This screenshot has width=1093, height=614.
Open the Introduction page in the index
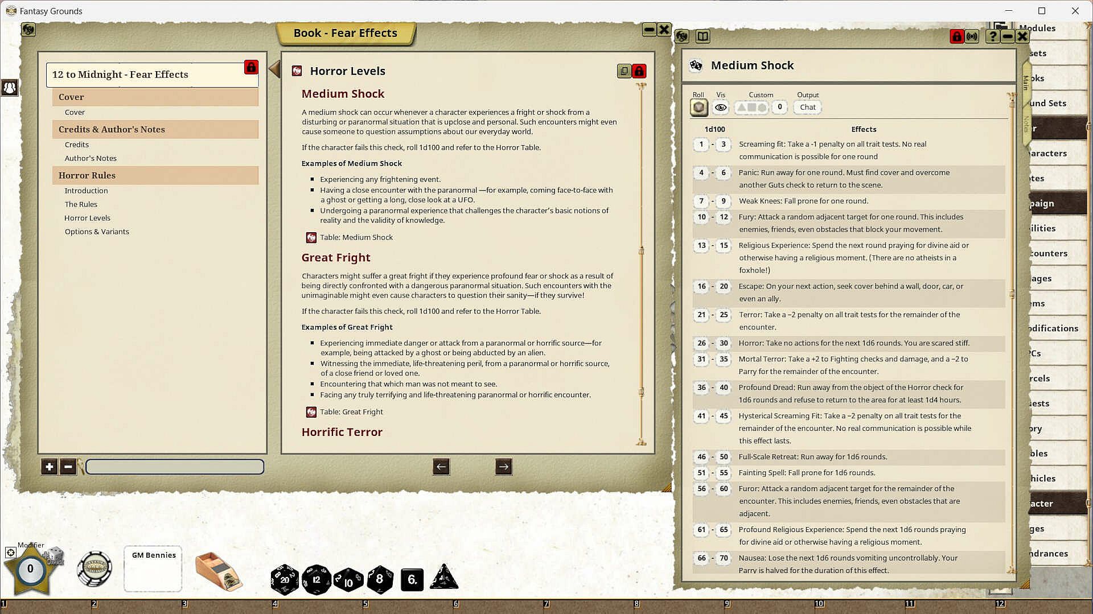click(x=86, y=191)
